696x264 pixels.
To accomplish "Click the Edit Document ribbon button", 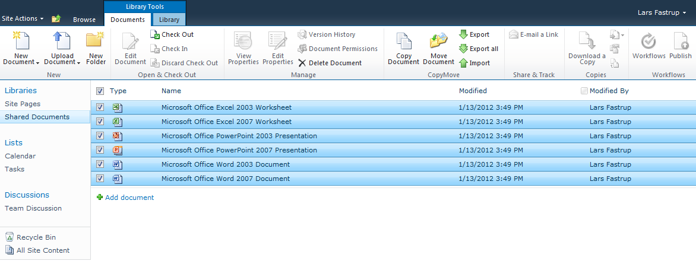I will (x=130, y=49).
